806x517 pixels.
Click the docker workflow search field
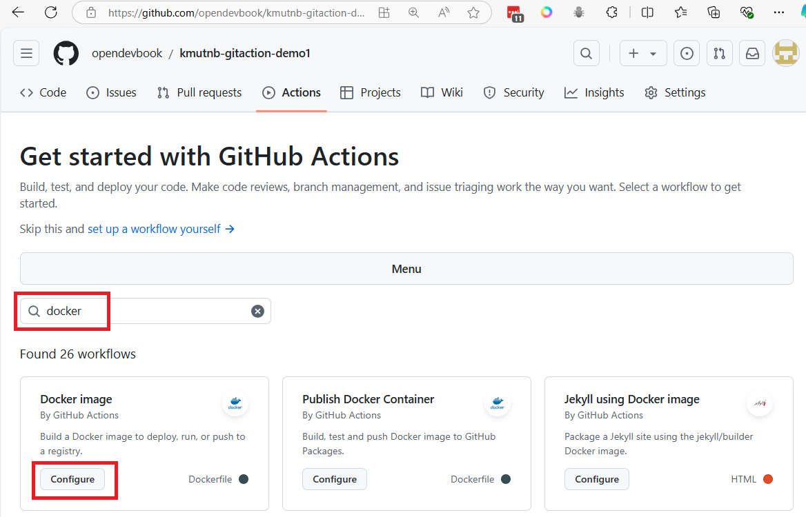click(145, 311)
